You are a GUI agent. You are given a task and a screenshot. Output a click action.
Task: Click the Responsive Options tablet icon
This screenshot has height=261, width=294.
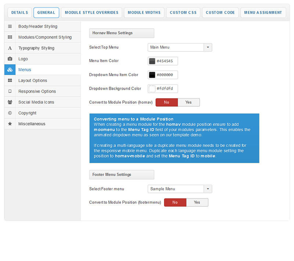pyautogui.click(x=10, y=91)
